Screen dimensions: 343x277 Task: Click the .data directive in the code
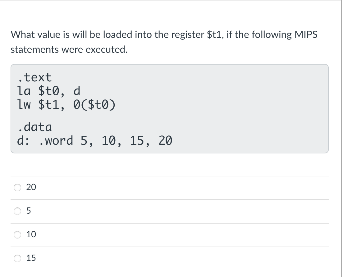click(35, 126)
